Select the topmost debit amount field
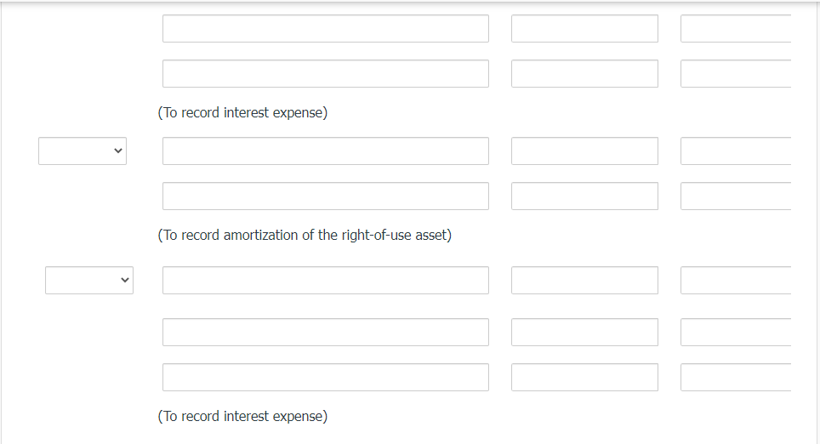 (584, 28)
